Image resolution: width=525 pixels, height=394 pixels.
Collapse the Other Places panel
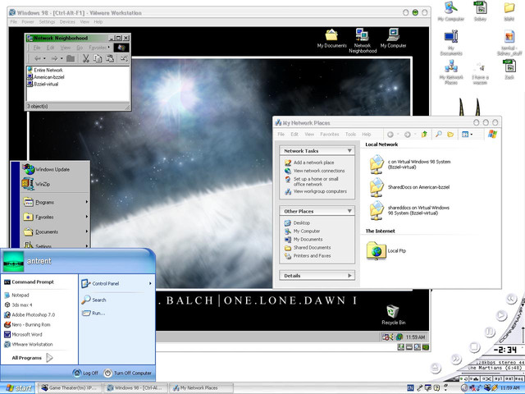pyautogui.click(x=349, y=211)
